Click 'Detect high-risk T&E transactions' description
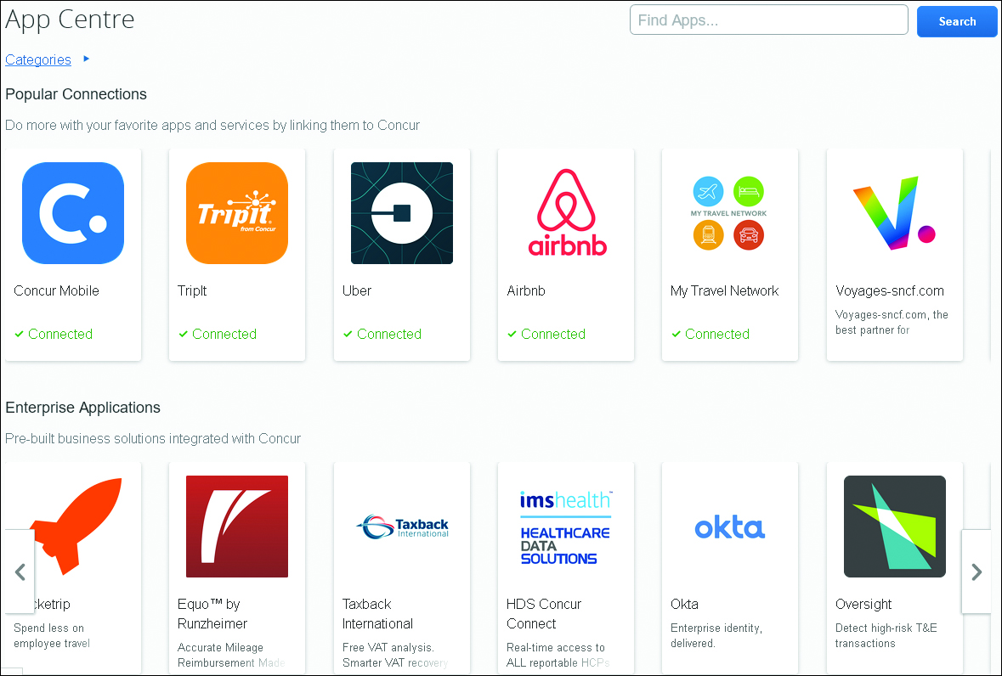 click(x=886, y=635)
